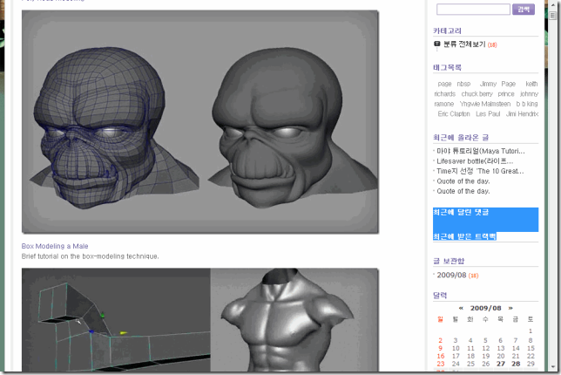Select the 'chuck berry' tag

477,94
